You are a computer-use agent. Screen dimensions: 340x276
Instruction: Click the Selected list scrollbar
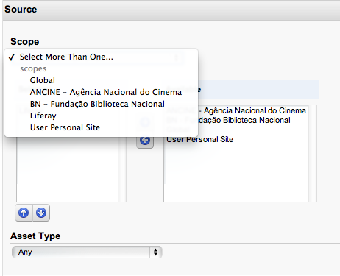[x=122, y=169]
